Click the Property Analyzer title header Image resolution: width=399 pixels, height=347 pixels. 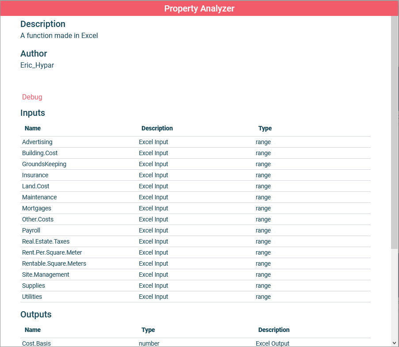[199, 8]
